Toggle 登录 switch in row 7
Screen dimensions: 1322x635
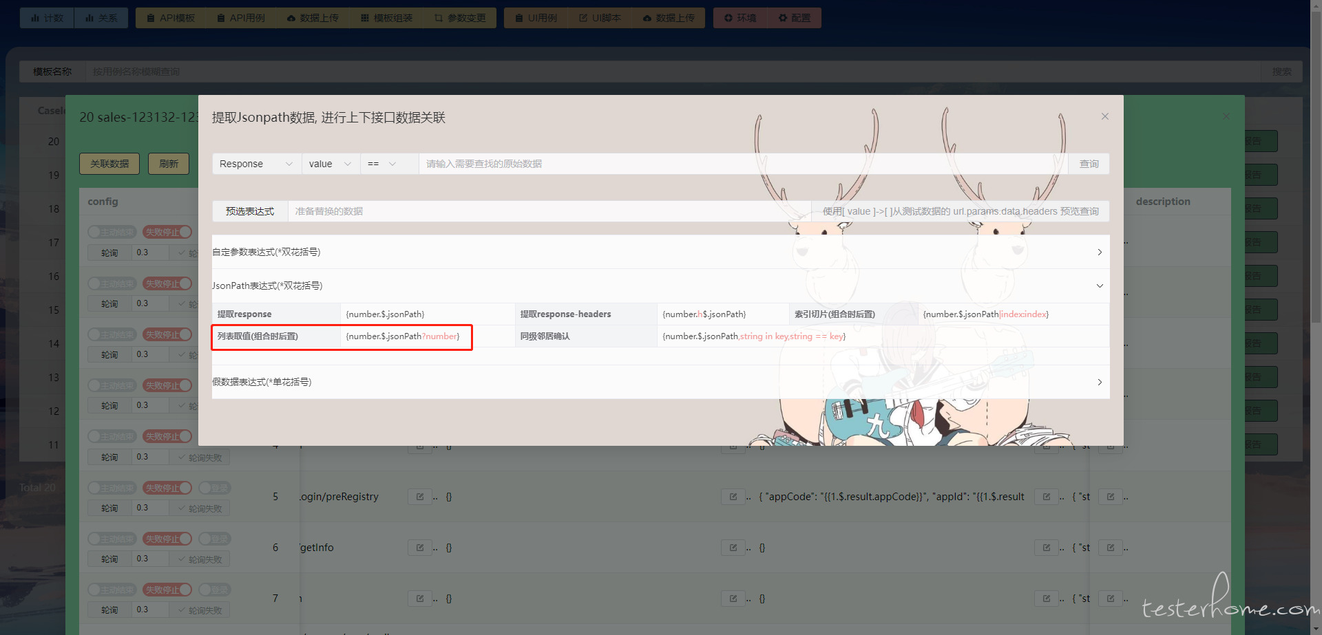(214, 590)
